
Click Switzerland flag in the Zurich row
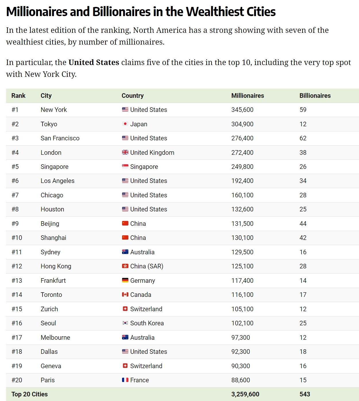[x=125, y=309]
